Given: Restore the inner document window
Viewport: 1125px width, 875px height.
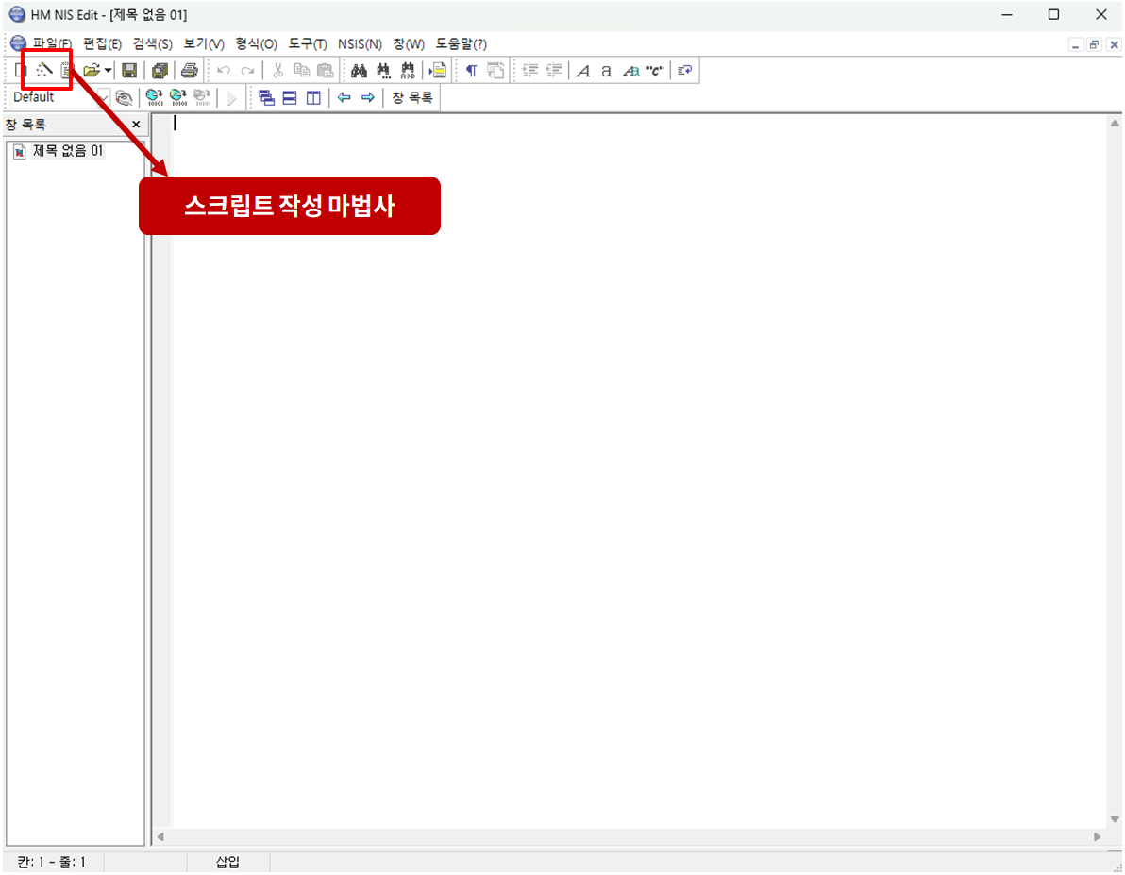Looking at the screenshot, I should tap(1094, 44).
